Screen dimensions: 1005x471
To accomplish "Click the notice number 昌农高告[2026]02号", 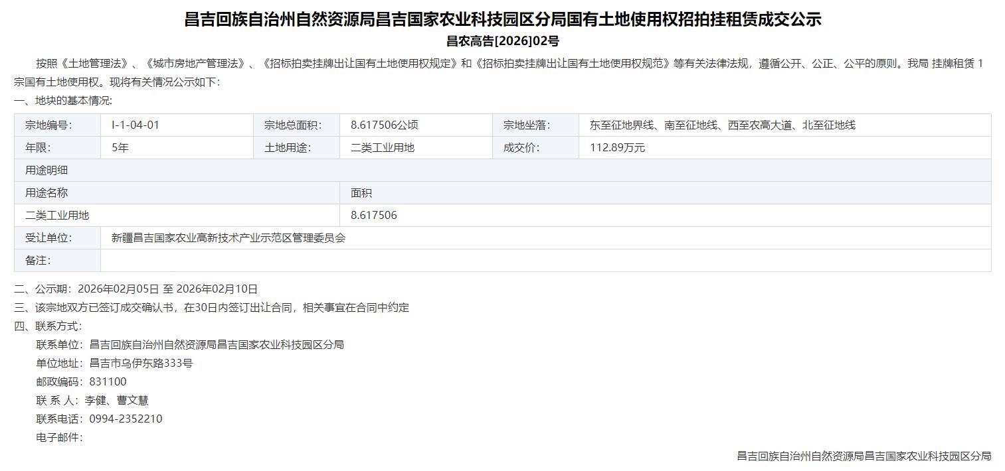I will pos(502,41).
